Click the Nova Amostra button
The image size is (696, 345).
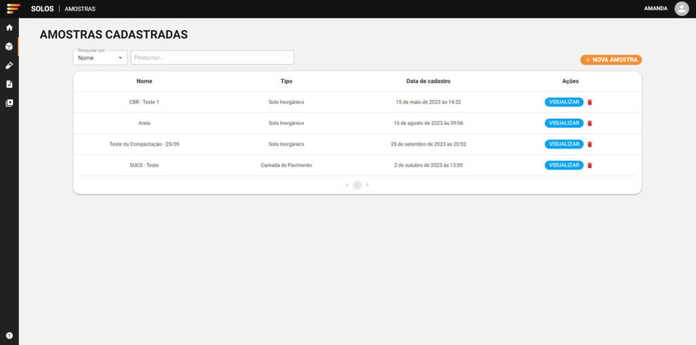click(611, 60)
